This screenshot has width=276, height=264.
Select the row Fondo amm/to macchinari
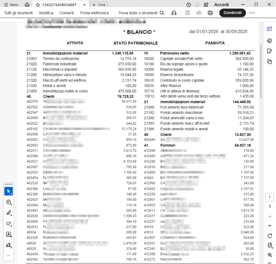(x=199, y=113)
